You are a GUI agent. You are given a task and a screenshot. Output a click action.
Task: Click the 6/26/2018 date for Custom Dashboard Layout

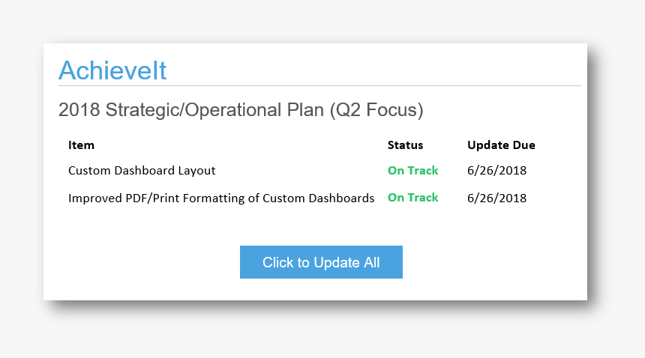coord(496,171)
